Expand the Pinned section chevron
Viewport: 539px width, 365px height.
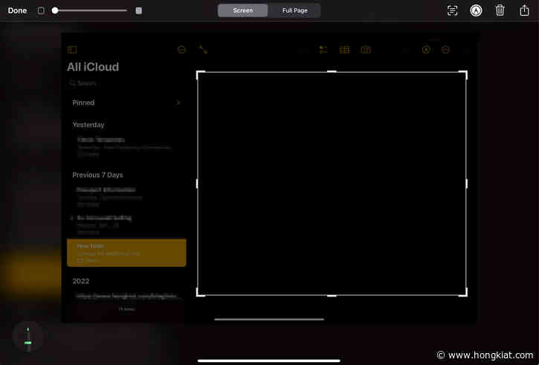(178, 103)
